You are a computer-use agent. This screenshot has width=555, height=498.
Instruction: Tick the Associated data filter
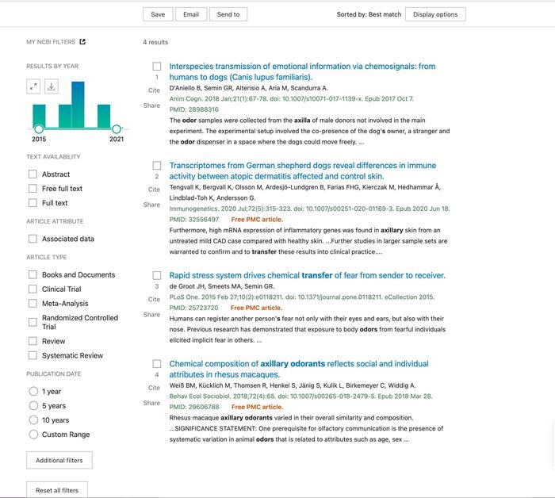coord(33,239)
